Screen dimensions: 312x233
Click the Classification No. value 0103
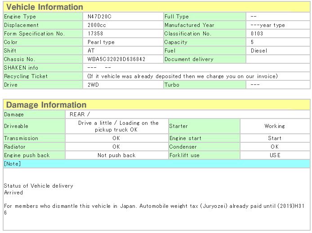pyautogui.click(x=257, y=34)
